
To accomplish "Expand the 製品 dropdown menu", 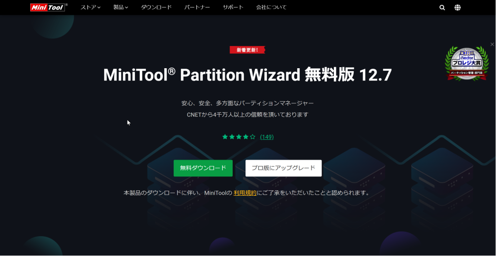I will 121,7.
